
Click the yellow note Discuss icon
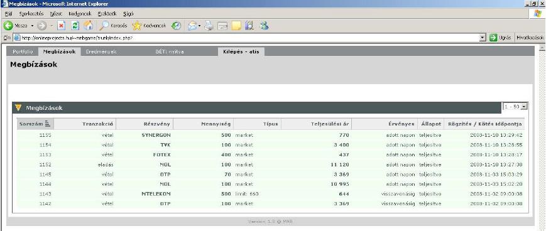point(236,26)
